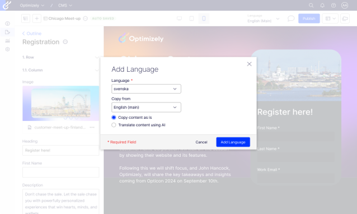Click the plus add content button
The width and height of the screenshot is (357, 214).
[x=37, y=18]
